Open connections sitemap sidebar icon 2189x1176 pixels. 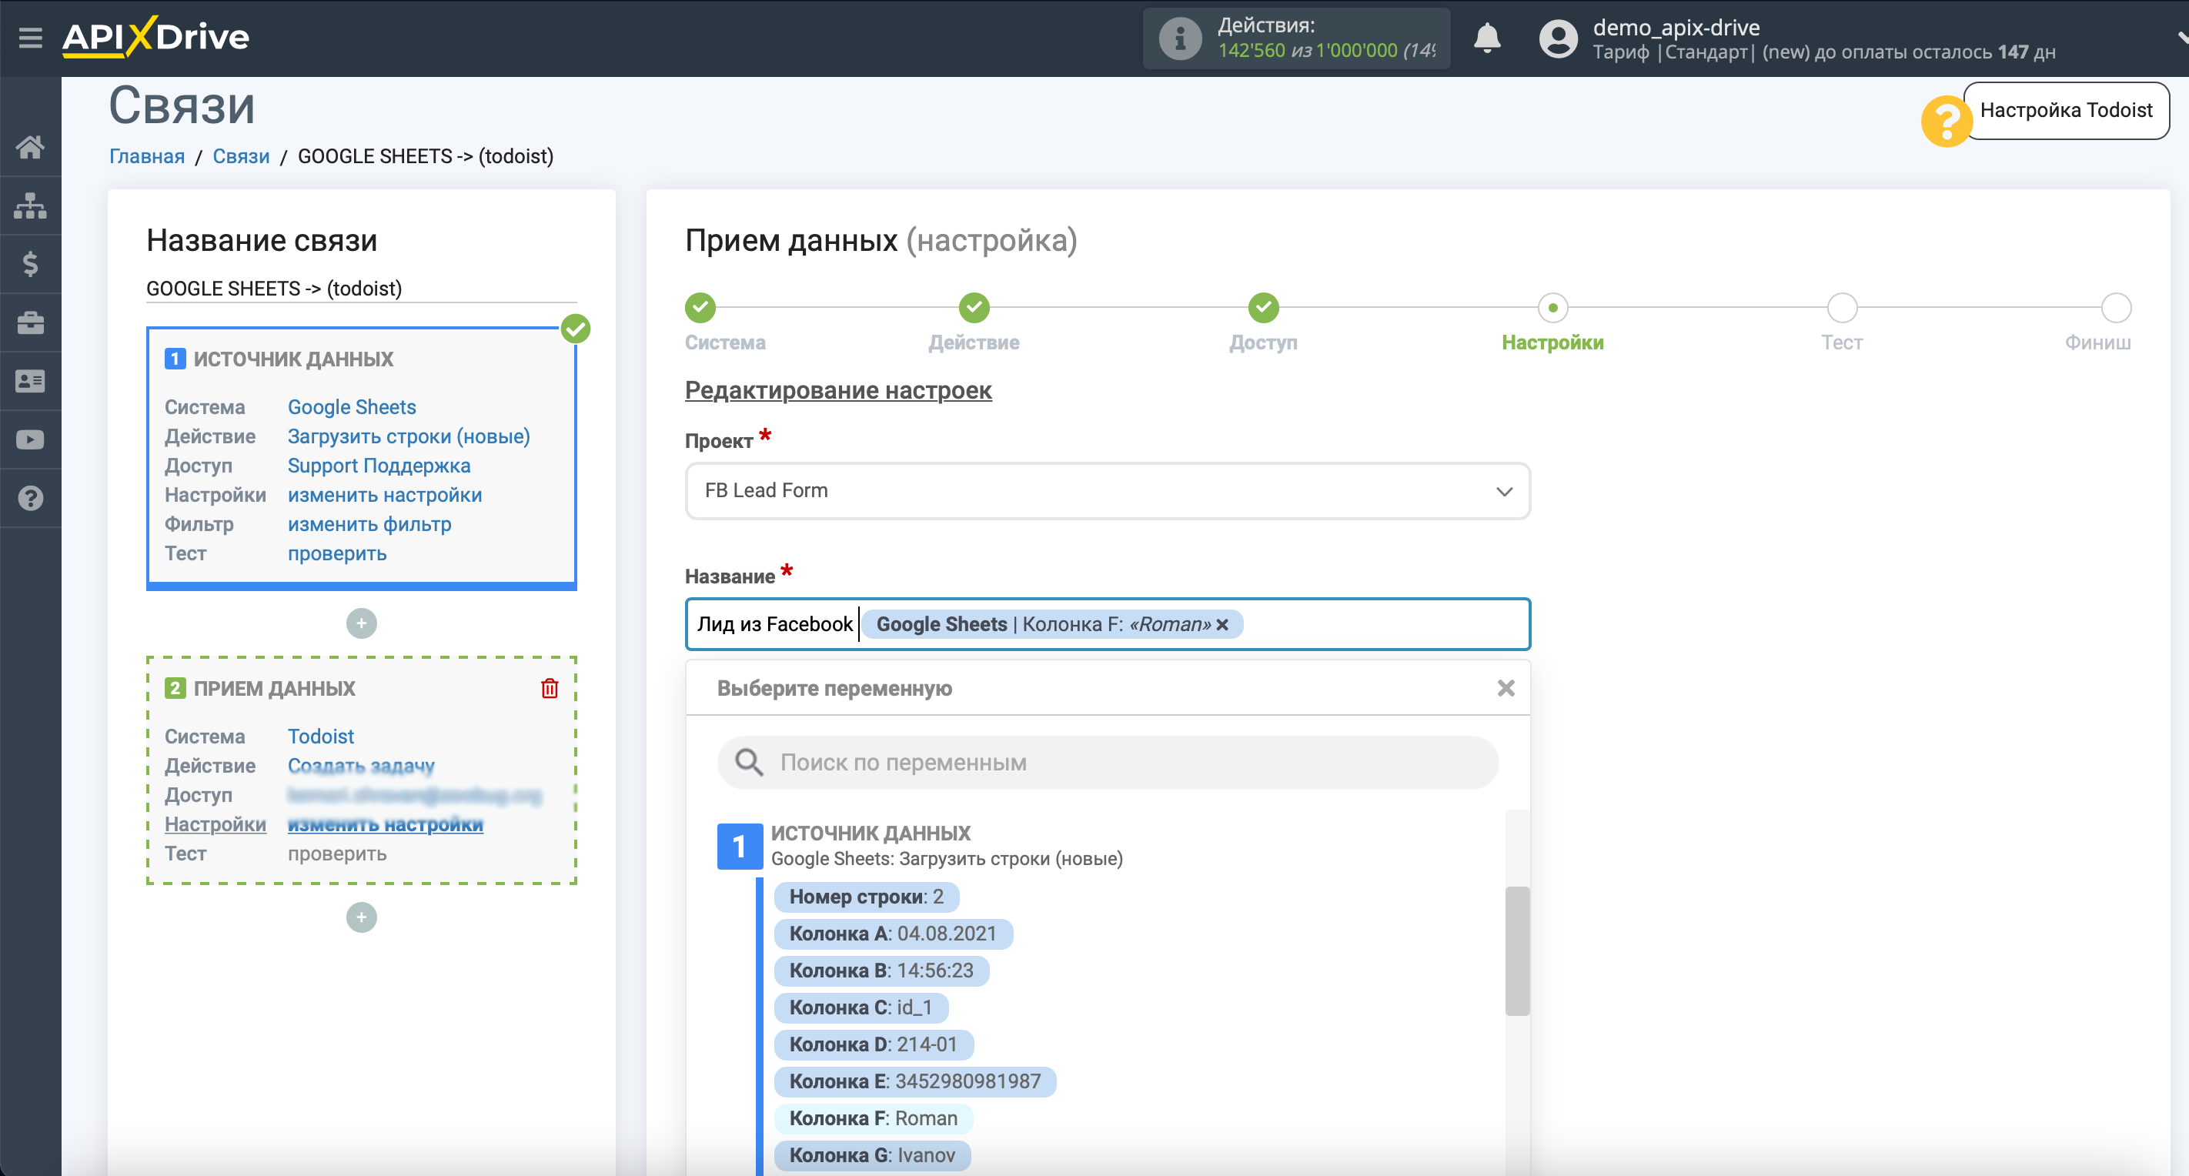click(x=31, y=205)
